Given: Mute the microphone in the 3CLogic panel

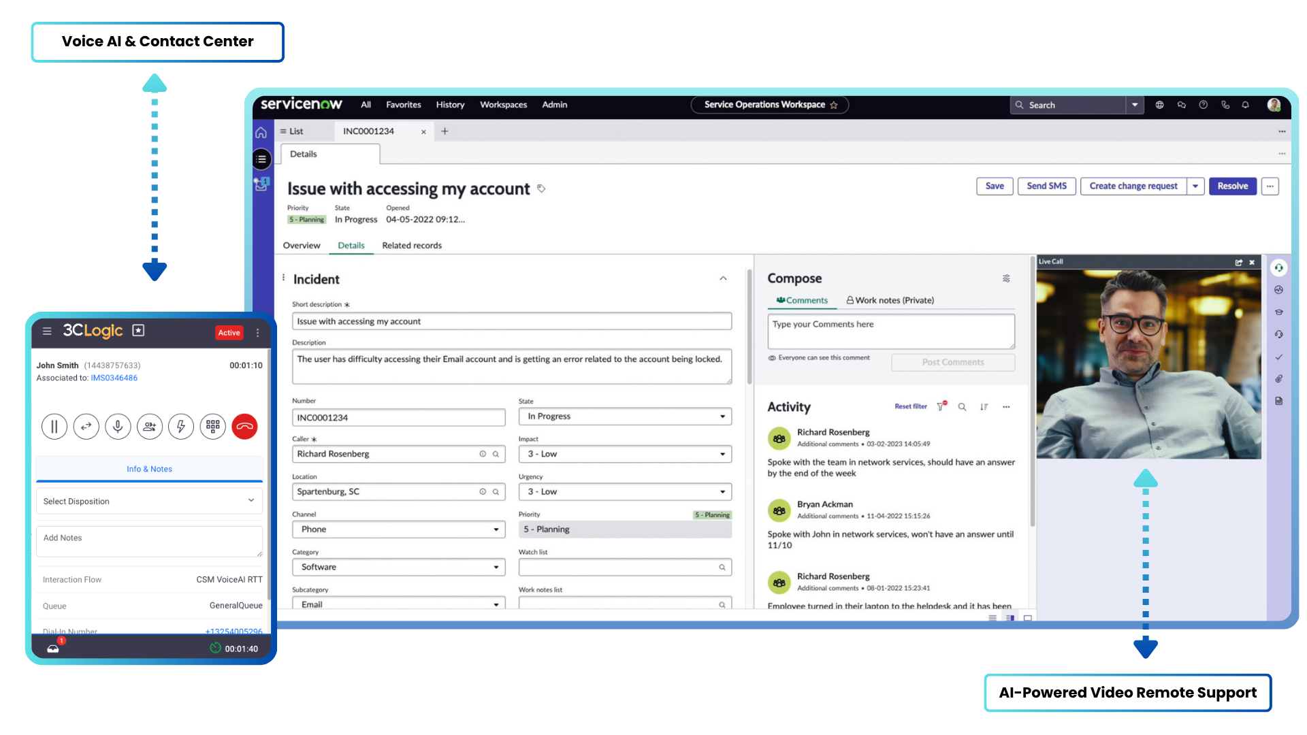Looking at the screenshot, I should pos(118,427).
